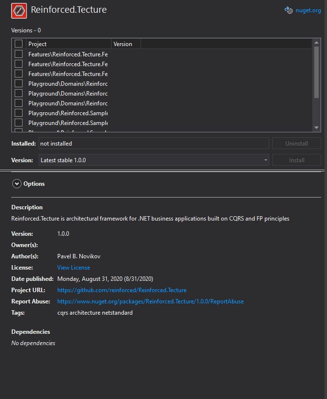Click the Dependencies heading
This screenshot has height=399, width=327.
coord(30,332)
